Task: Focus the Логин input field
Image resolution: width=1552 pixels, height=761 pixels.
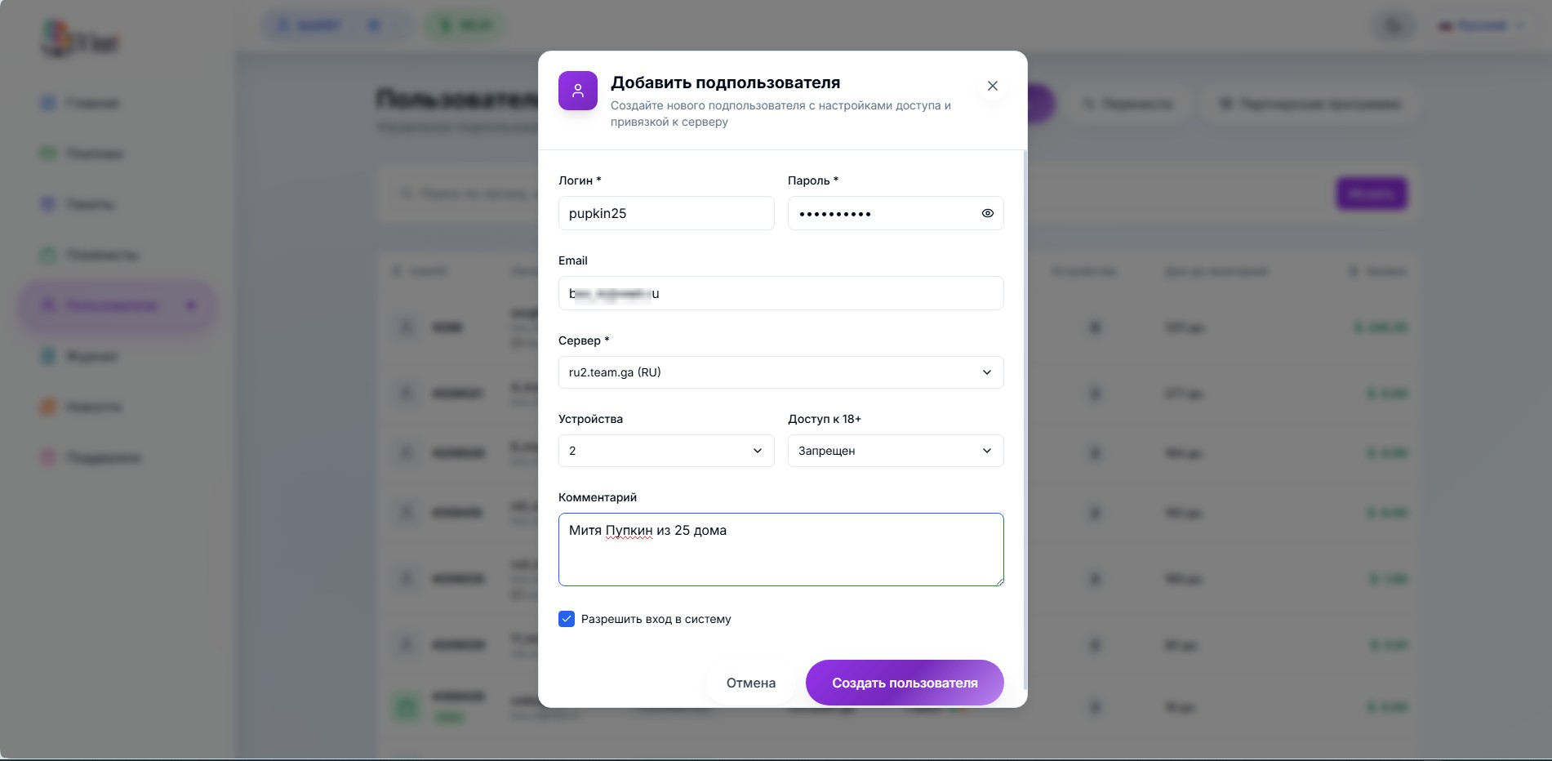Action: point(665,213)
